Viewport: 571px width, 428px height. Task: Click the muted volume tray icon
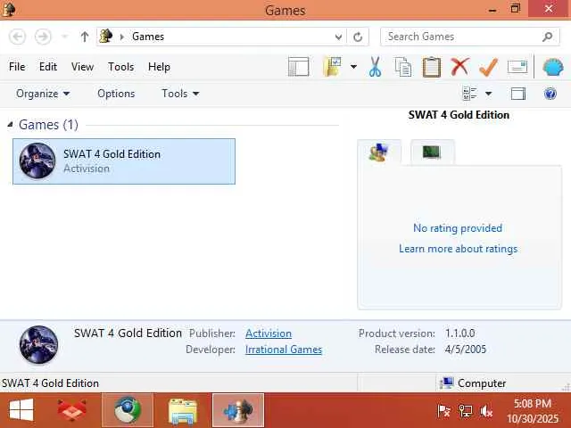tap(486, 411)
